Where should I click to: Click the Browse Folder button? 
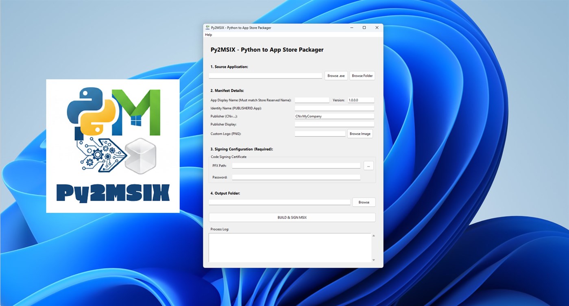[x=362, y=76]
